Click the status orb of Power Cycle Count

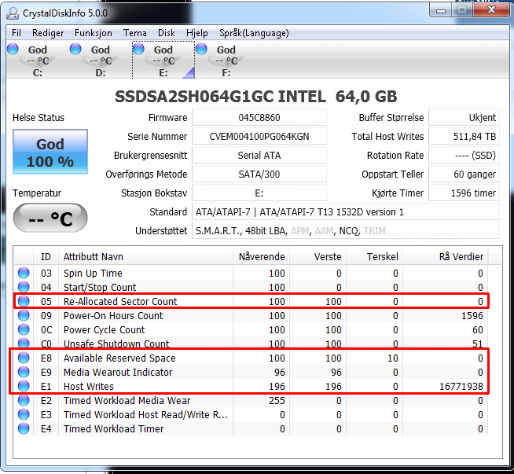(24, 329)
